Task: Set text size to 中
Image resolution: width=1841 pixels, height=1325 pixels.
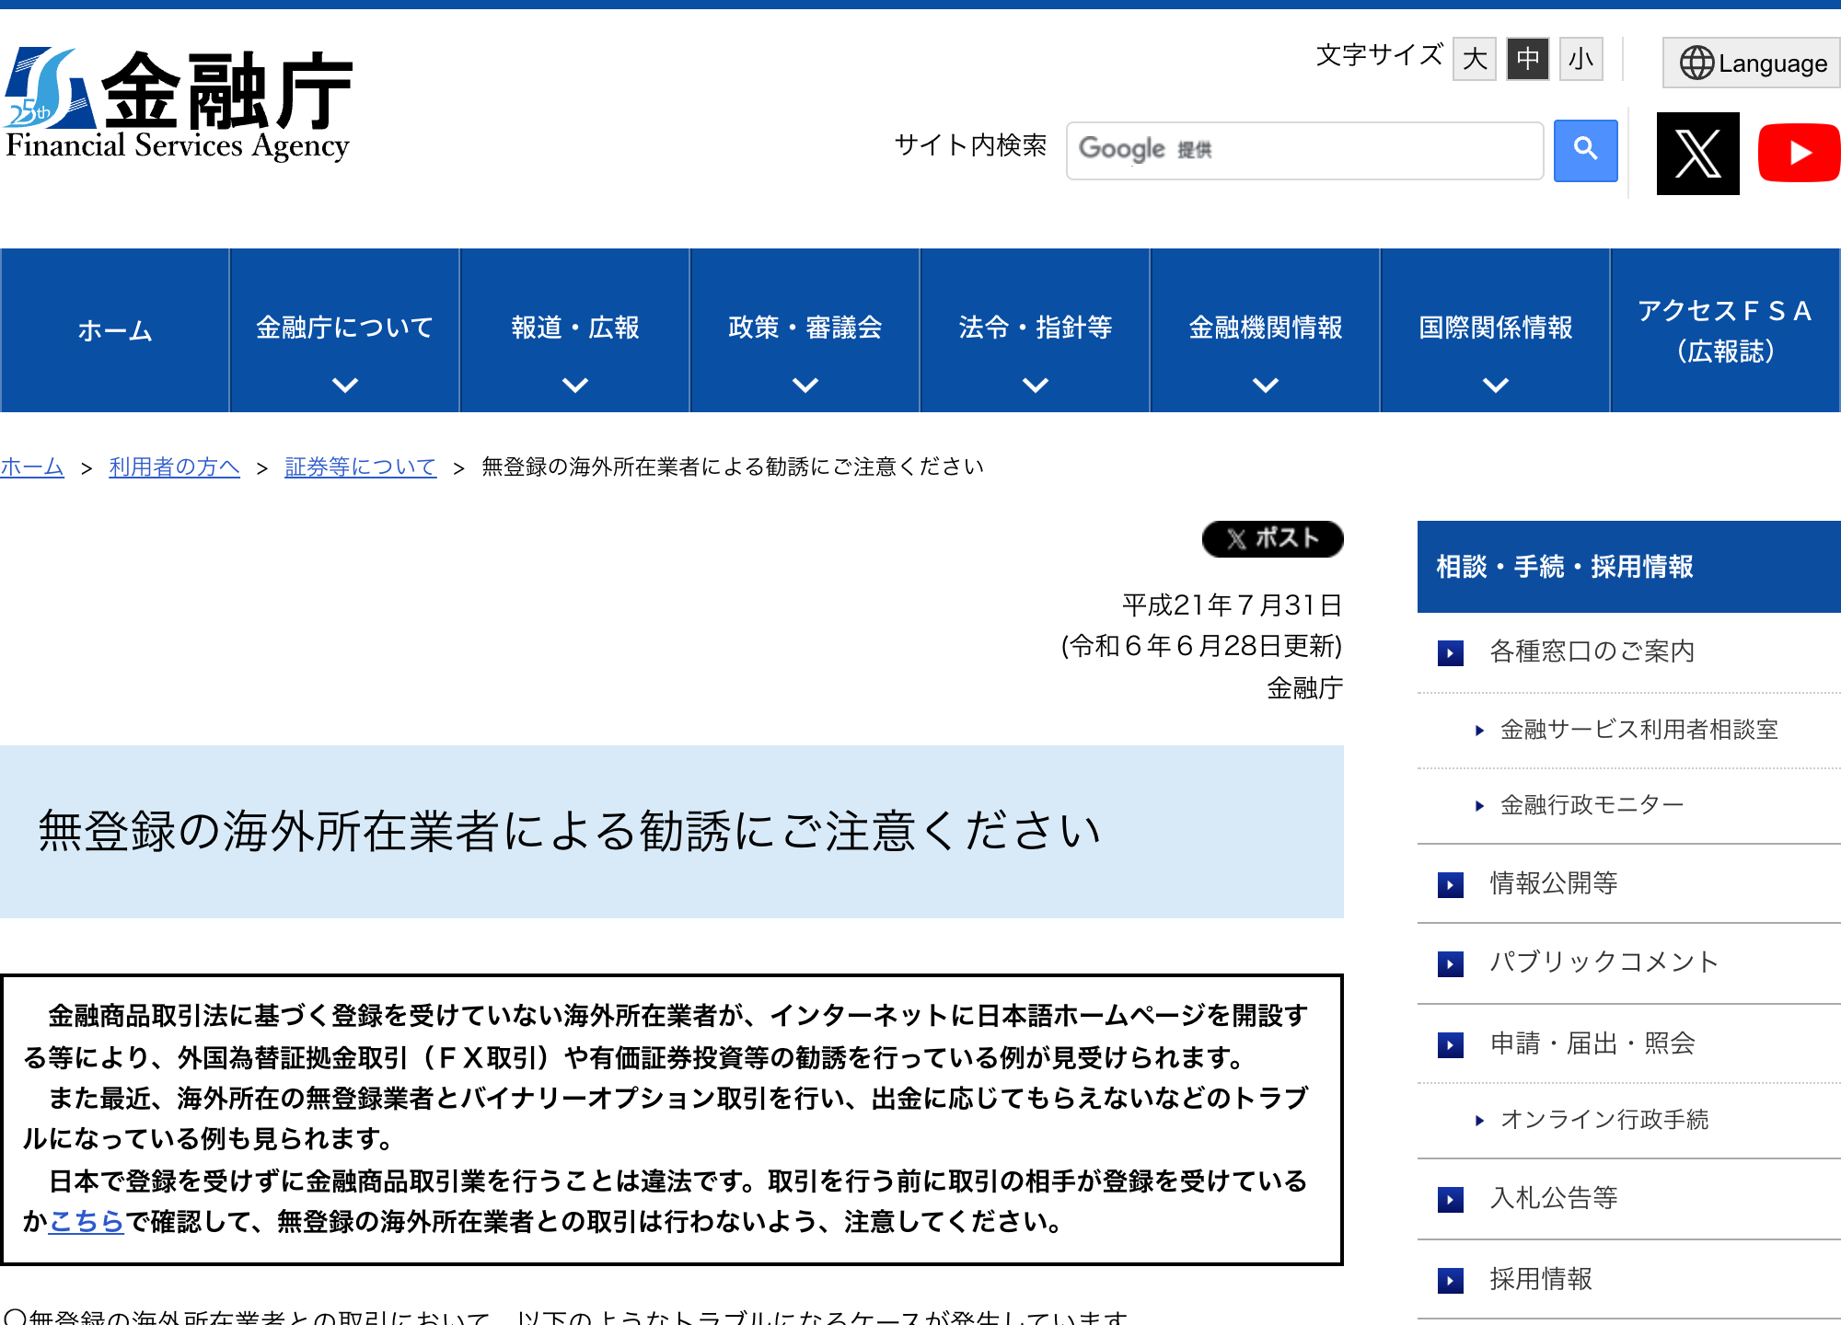Action: [x=1528, y=59]
